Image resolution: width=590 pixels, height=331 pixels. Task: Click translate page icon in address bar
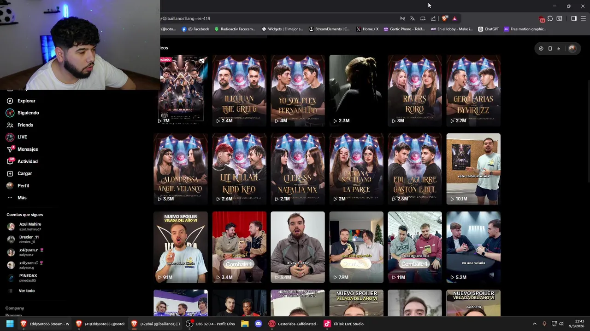pyautogui.click(x=412, y=18)
